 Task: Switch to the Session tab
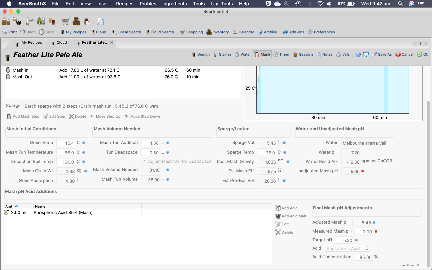coord(303,54)
